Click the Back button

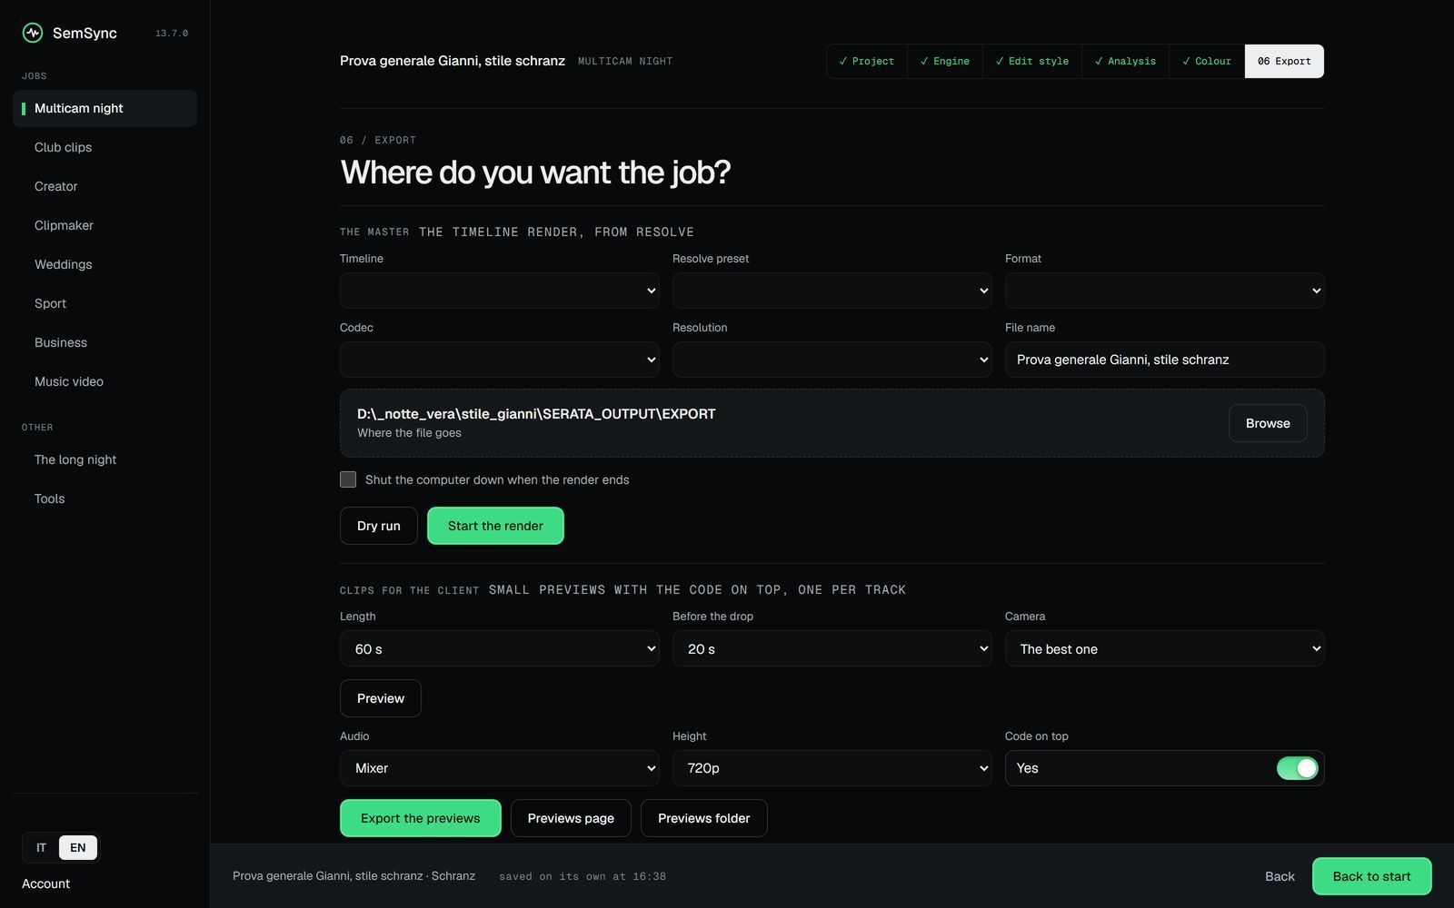click(x=1280, y=876)
